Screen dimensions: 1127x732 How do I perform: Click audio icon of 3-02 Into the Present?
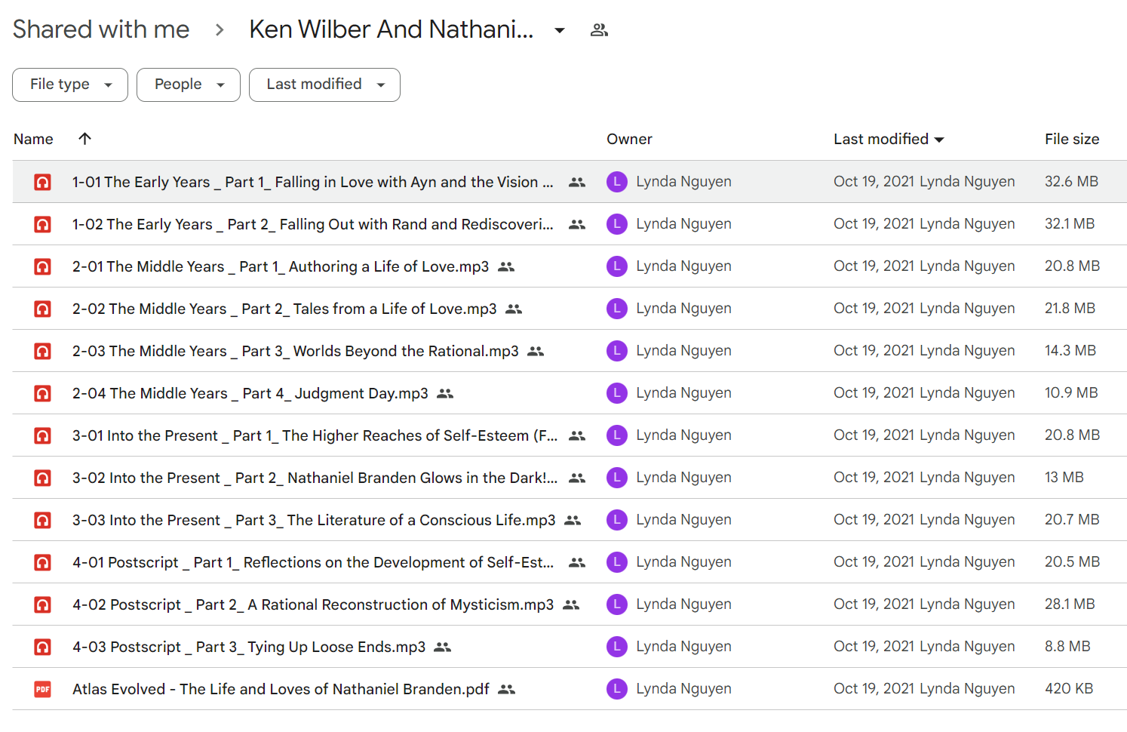click(43, 478)
